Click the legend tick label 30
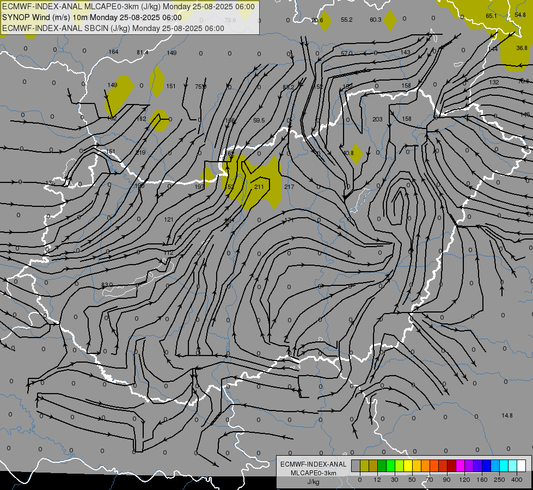 tap(394, 480)
